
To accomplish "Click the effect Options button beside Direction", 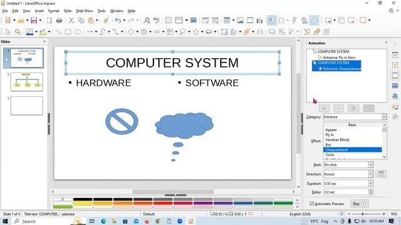I will pos(381,174).
